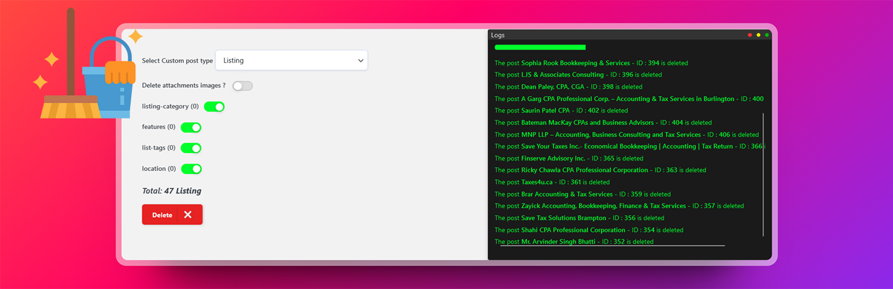Click the orange mop head on the bucket
Viewport: 893px width, 289px height.
[x=121, y=72]
